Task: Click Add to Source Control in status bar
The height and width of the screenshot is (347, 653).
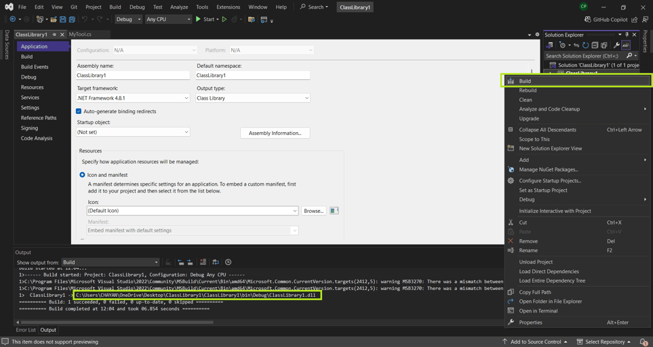Action: pos(535,342)
